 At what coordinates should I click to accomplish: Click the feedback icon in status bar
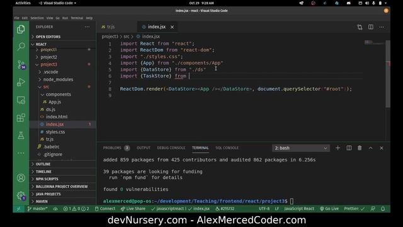[x=373, y=209]
